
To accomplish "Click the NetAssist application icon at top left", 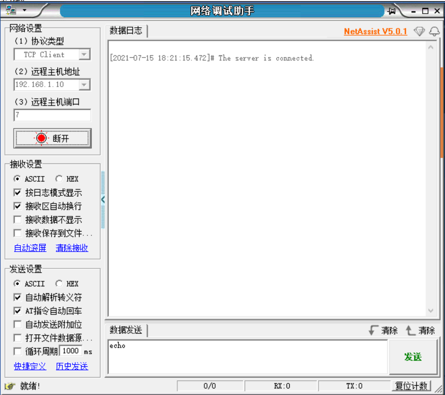I will point(11,10).
